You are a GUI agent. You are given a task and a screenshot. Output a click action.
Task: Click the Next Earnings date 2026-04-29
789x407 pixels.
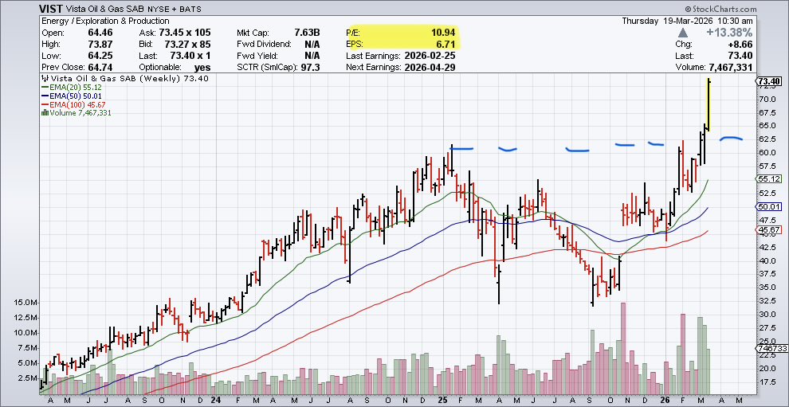pyautogui.click(x=430, y=68)
